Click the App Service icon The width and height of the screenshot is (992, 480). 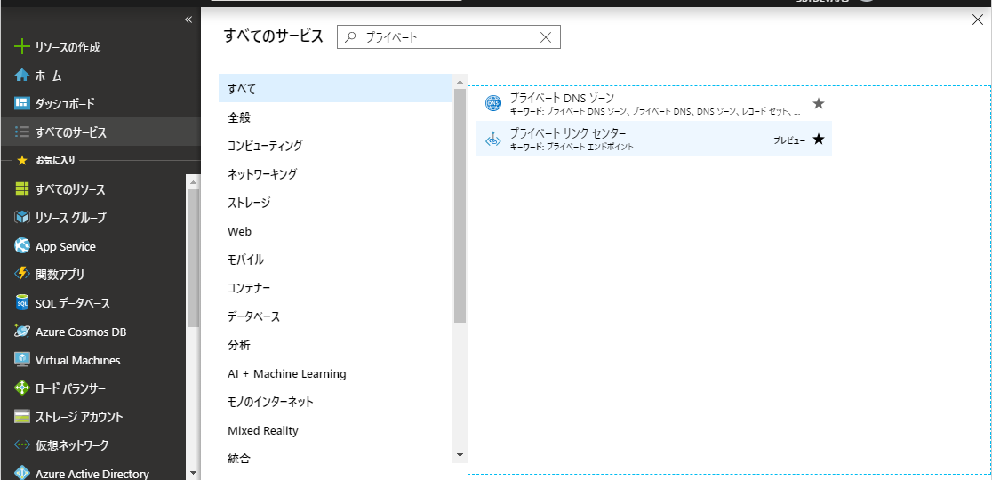point(22,246)
